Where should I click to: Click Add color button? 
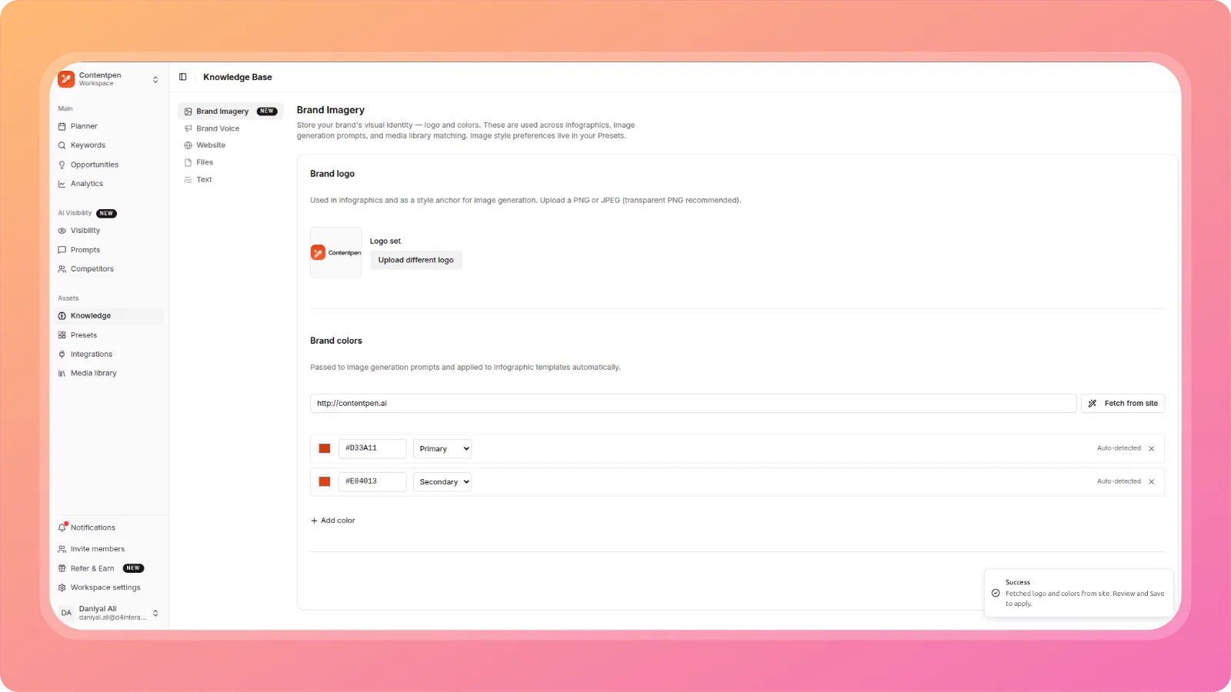tap(333, 521)
